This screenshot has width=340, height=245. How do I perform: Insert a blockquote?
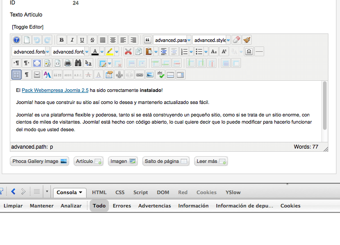pyautogui.click(x=147, y=40)
